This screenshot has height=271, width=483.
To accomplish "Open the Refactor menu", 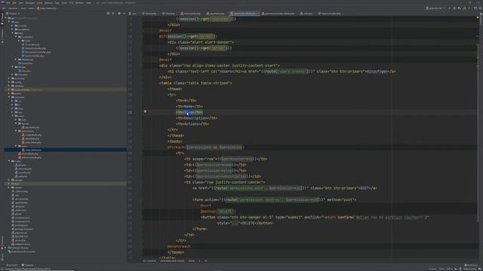I will tap(48, 3).
